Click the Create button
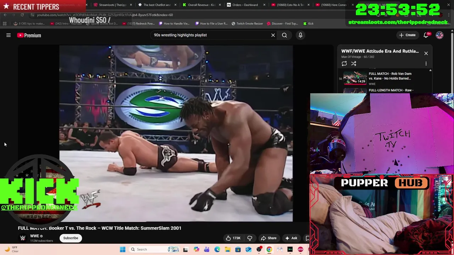The height and width of the screenshot is (255, 454). click(x=407, y=35)
